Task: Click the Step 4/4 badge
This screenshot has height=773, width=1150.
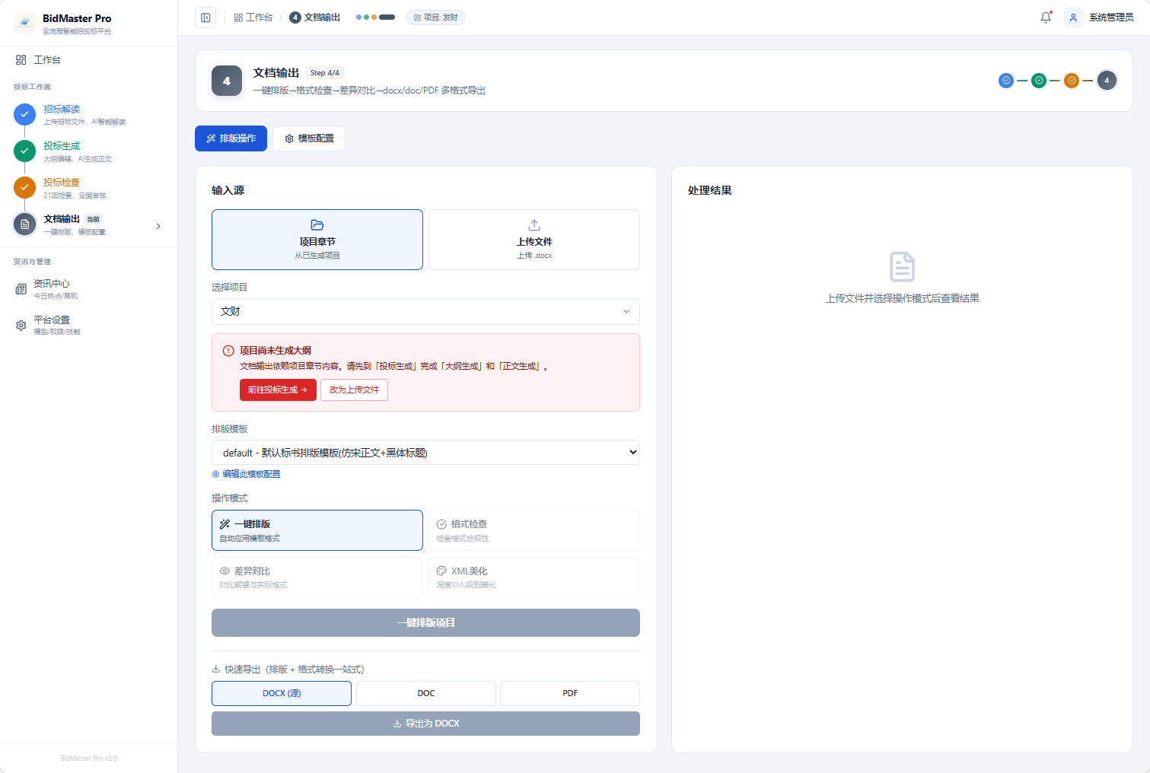Action: pyautogui.click(x=325, y=72)
